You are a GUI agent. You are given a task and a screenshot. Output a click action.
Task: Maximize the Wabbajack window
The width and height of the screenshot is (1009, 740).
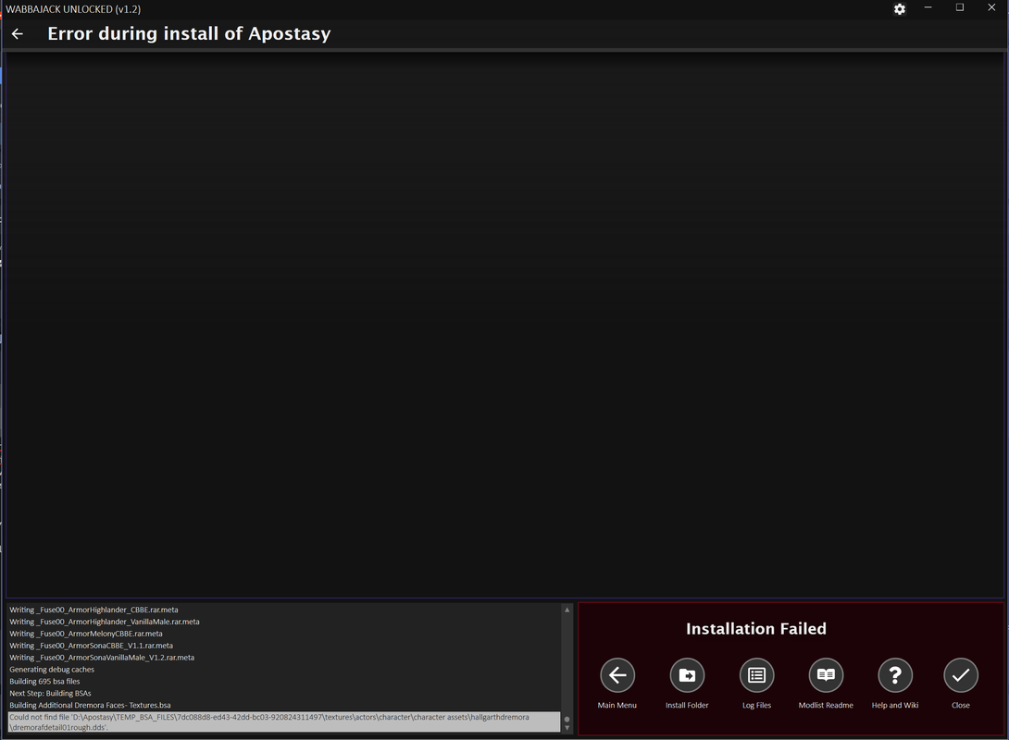tap(959, 7)
